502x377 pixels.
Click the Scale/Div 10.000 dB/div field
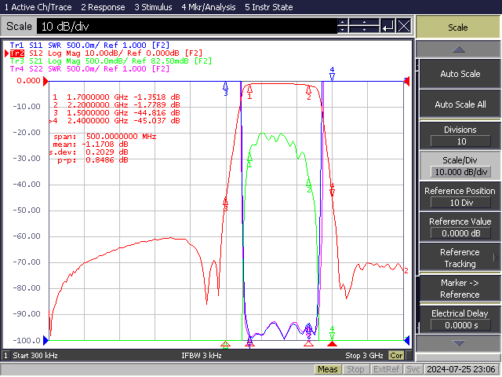(x=460, y=172)
